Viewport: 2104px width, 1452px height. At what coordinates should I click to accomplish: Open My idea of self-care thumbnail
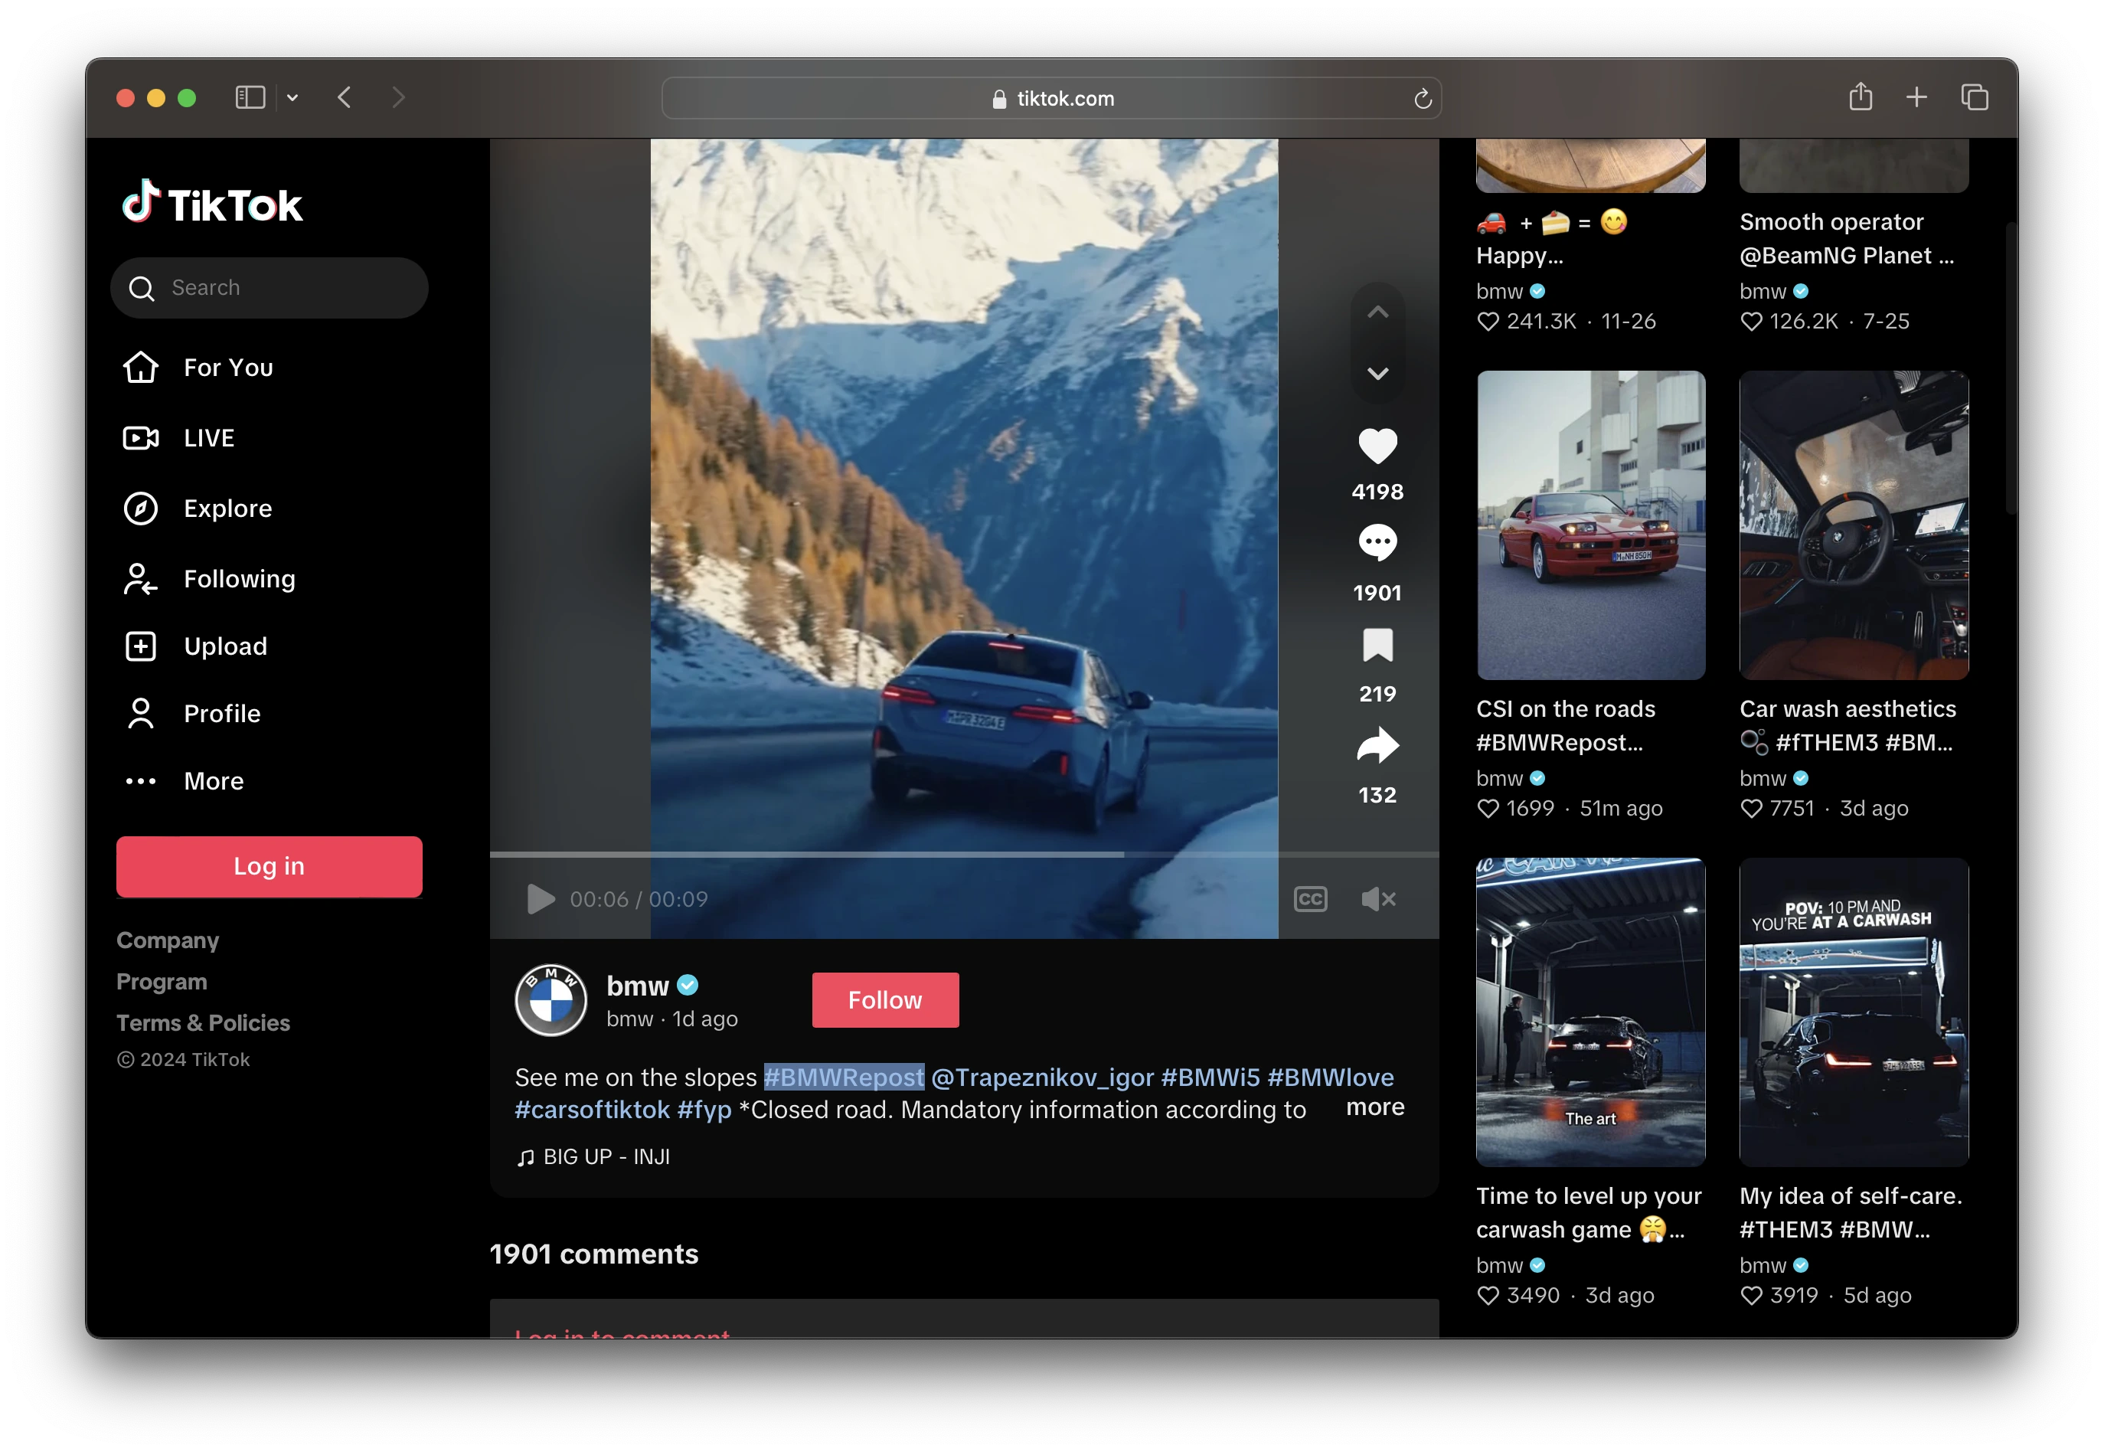[1853, 1012]
